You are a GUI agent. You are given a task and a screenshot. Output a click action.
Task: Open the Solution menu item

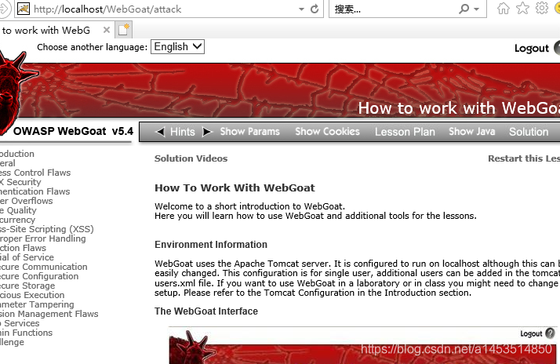point(529,132)
